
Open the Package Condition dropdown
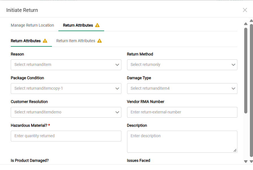(66, 89)
